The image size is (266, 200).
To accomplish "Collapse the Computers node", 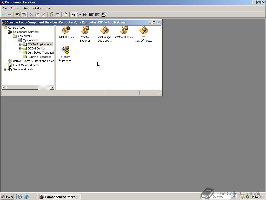I will (x=10, y=36).
